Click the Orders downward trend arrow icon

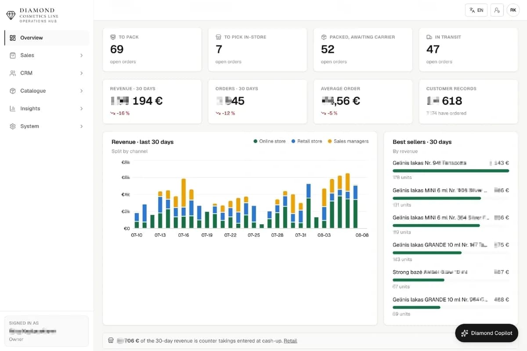218,113
